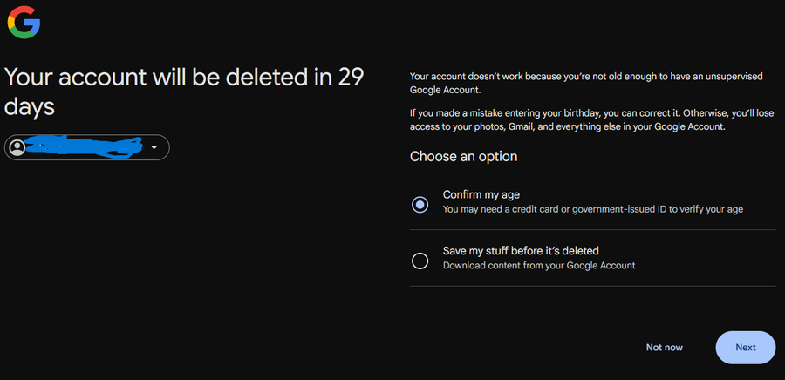Select the Confirm my age radio button
This screenshot has width=785, height=380.
pyautogui.click(x=420, y=204)
